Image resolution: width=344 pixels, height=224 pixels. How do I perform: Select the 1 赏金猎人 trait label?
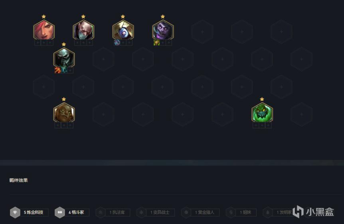point(204,212)
